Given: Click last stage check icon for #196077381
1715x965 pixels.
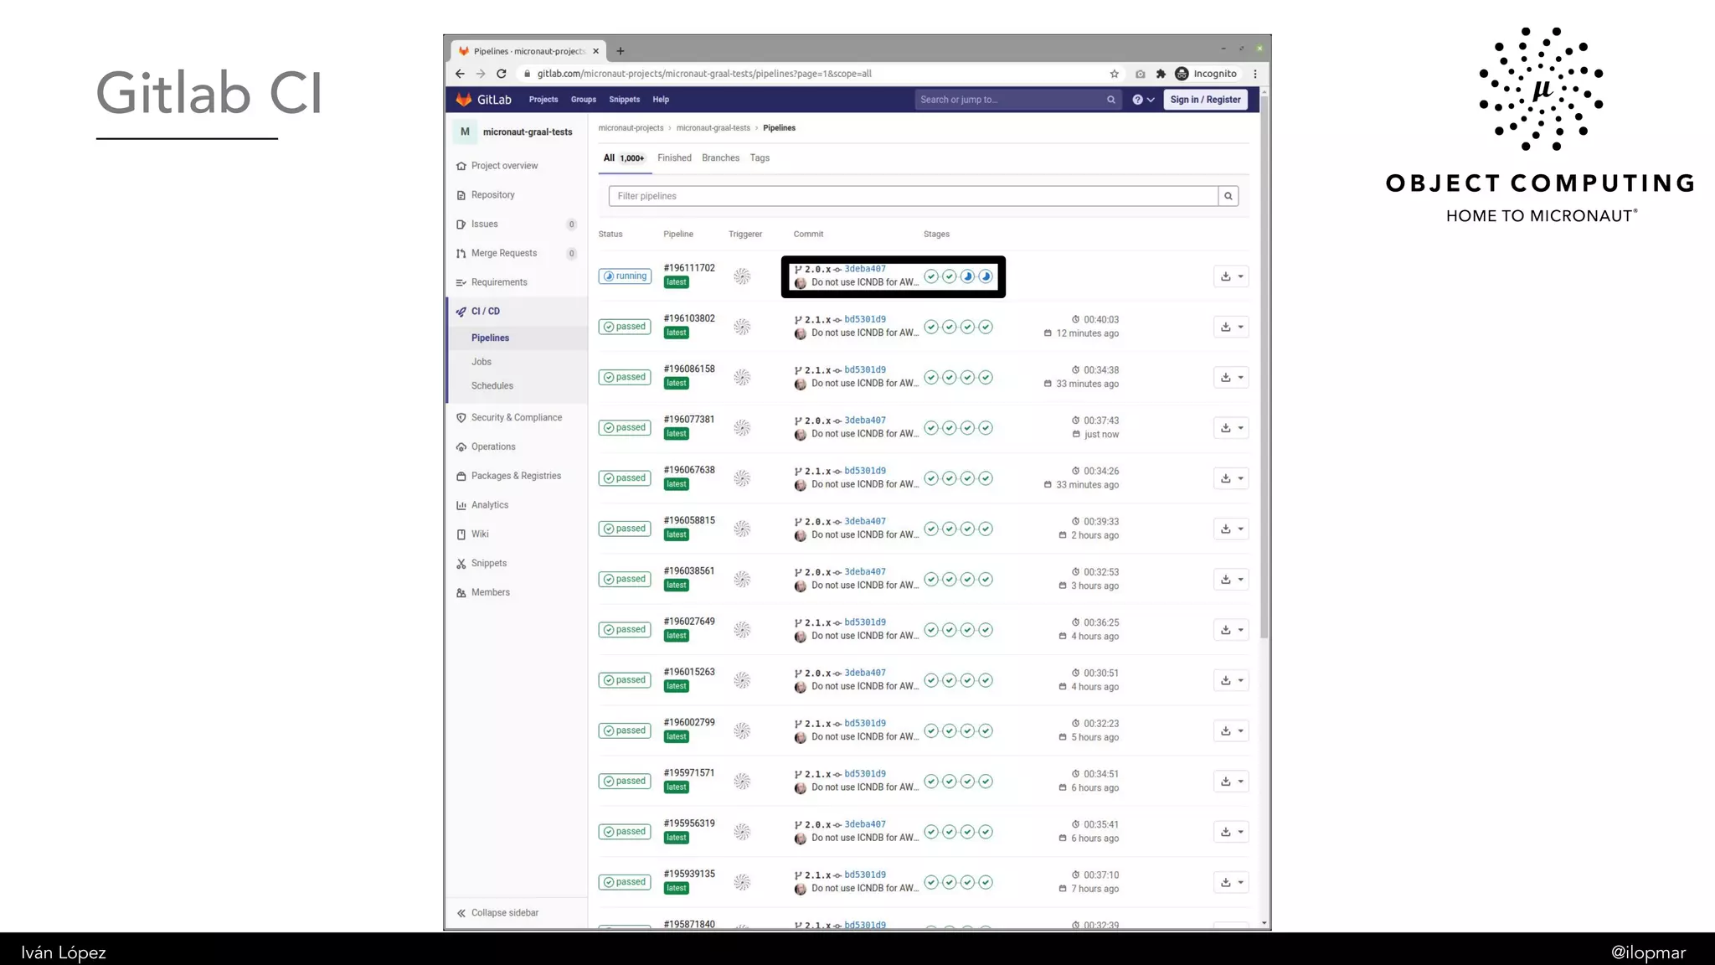Looking at the screenshot, I should (986, 428).
